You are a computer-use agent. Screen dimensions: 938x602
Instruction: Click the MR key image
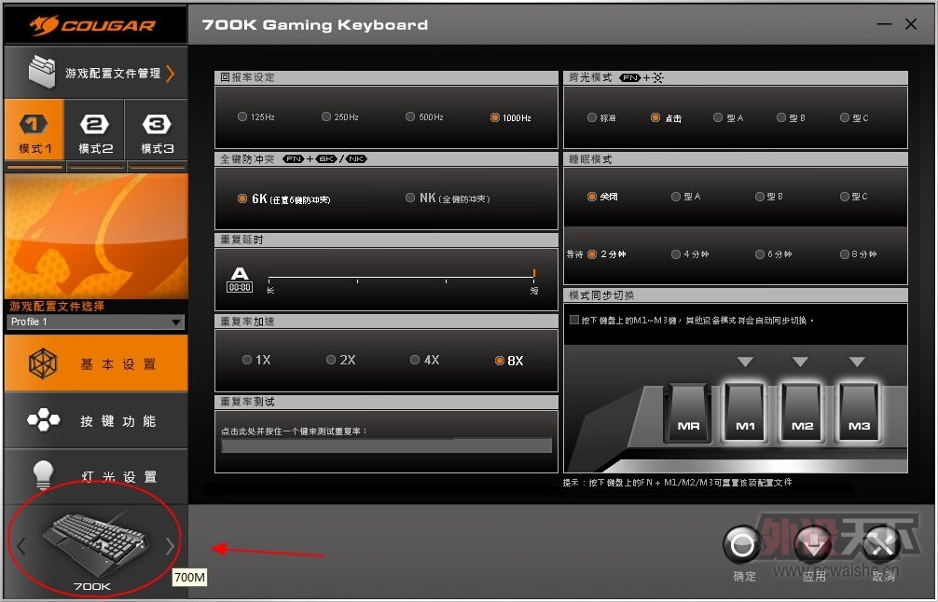pyautogui.click(x=688, y=414)
